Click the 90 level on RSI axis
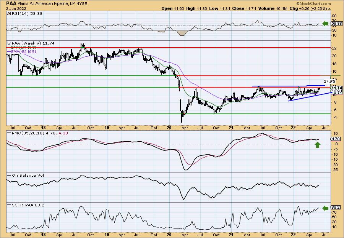The width and height of the screenshot is (344, 238). pos(334,16)
